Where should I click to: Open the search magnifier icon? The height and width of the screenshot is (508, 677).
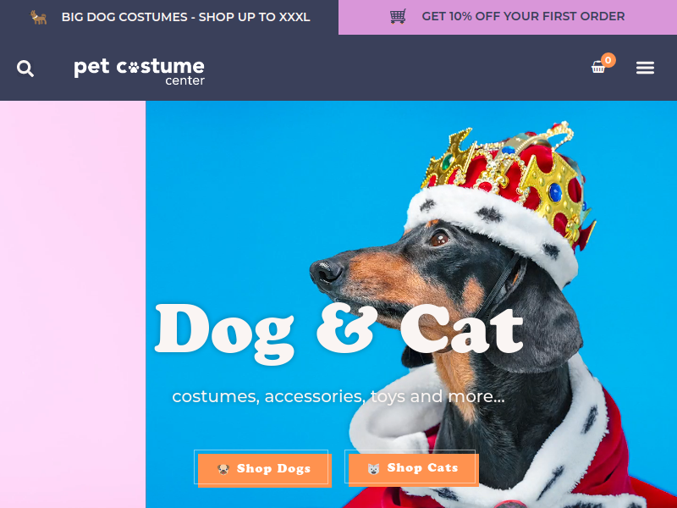25,69
